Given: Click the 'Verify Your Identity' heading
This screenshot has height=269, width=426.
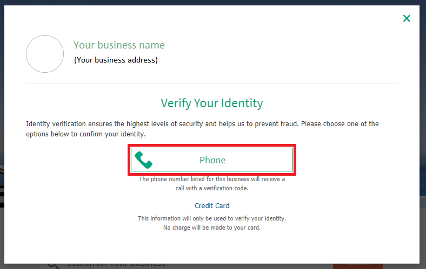Looking at the screenshot, I should coord(212,103).
